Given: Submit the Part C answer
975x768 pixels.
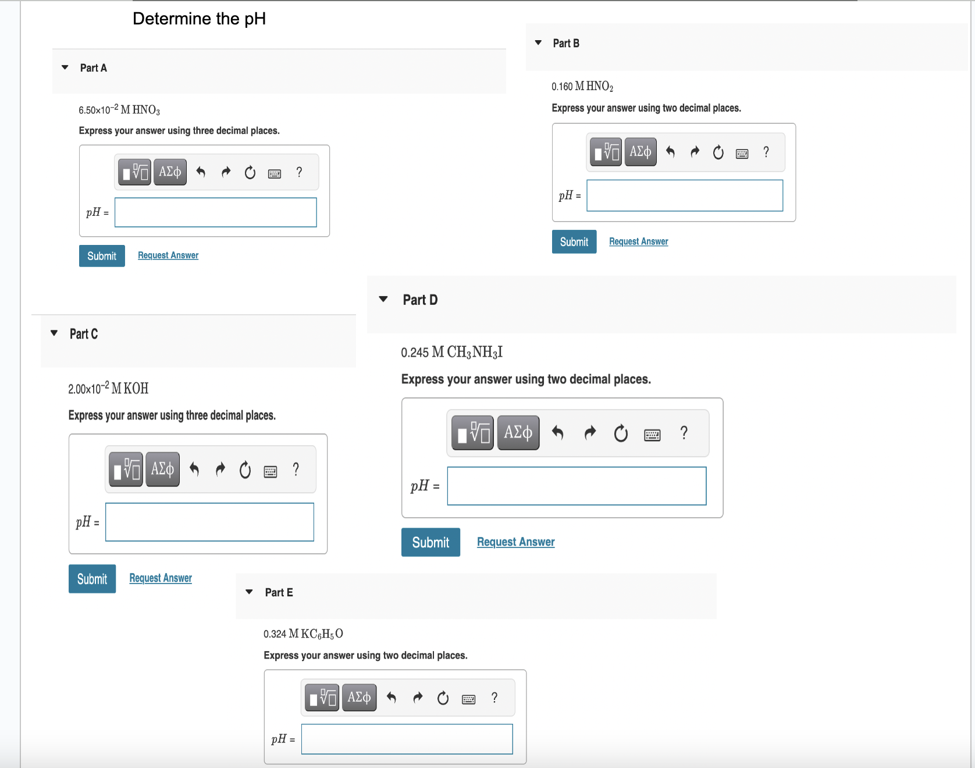Looking at the screenshot, I should click(x=92, y=579).
